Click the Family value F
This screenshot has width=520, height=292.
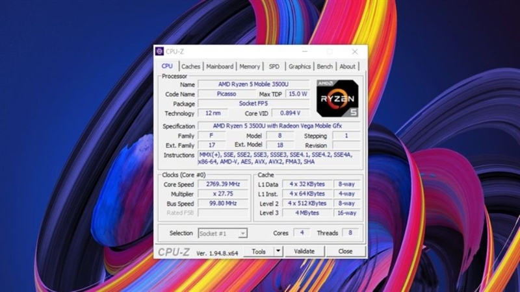pyautogui.click(x=212, y=136)
